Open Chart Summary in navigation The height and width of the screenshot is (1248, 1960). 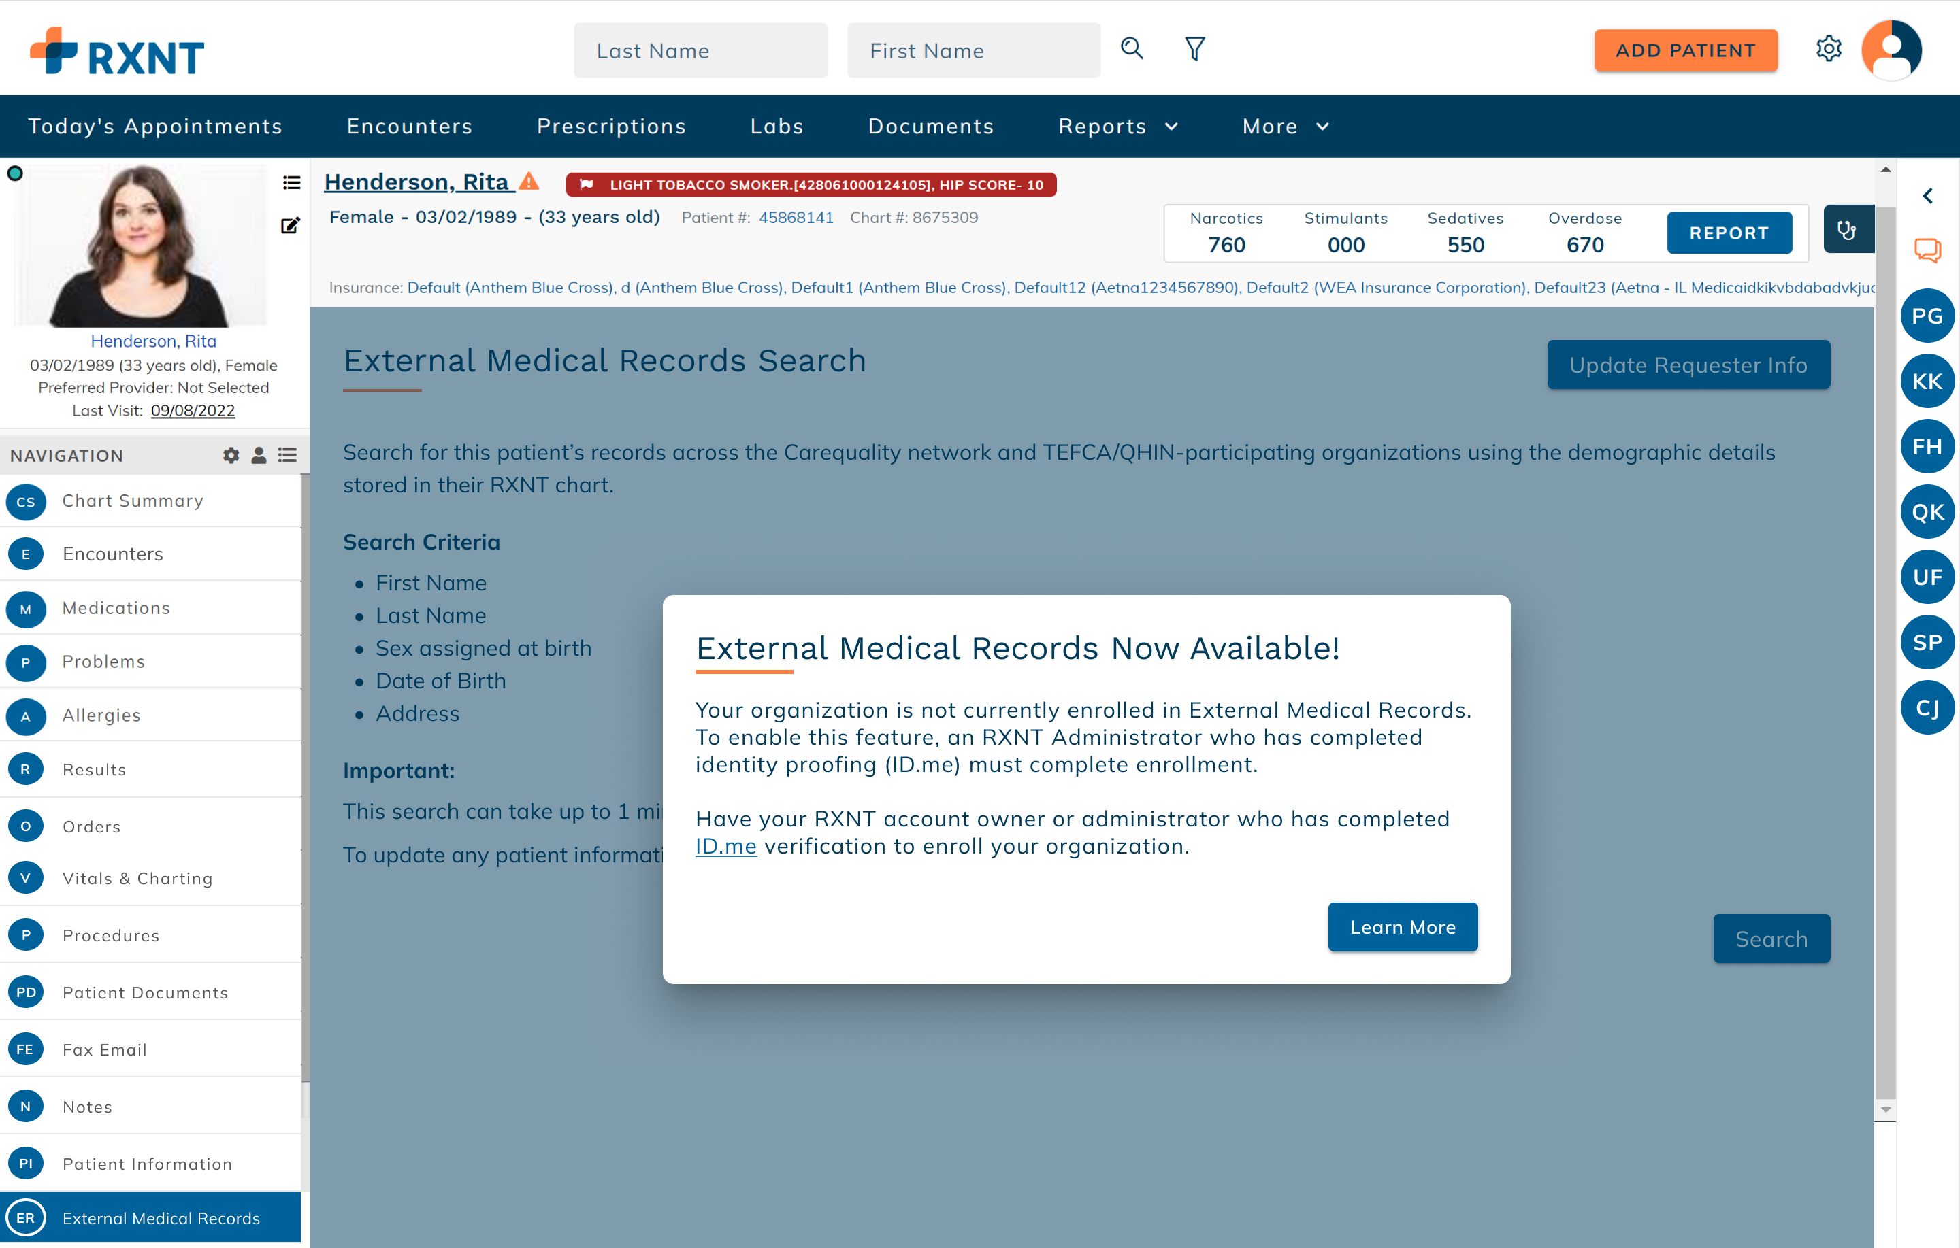click(150, 501)
